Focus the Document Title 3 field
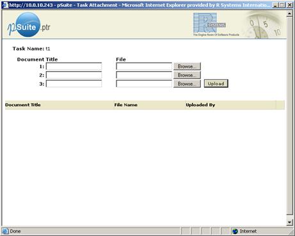Image resolution: width=295 pixels, height=236 pixels. (x=74, y=84)
